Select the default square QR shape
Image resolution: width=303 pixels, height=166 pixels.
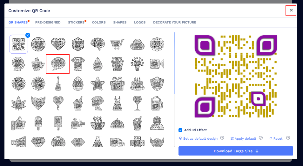18,44
